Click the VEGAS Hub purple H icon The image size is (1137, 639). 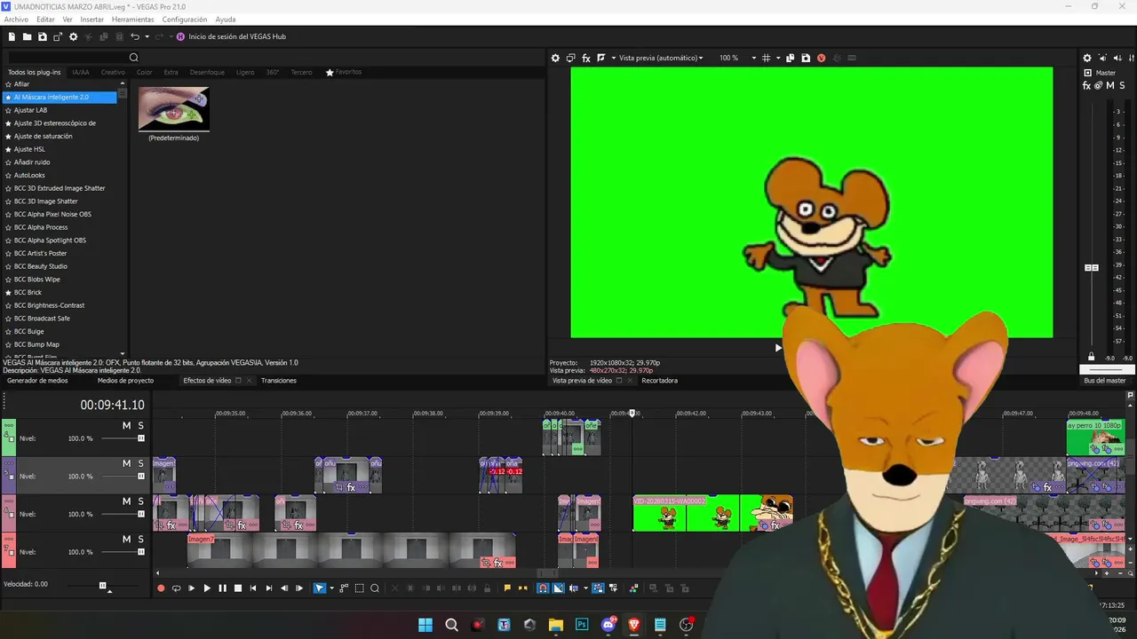click(x=180, y=36)
